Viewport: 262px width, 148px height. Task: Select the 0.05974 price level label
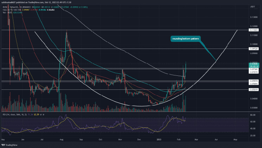(x=254, y=81)
